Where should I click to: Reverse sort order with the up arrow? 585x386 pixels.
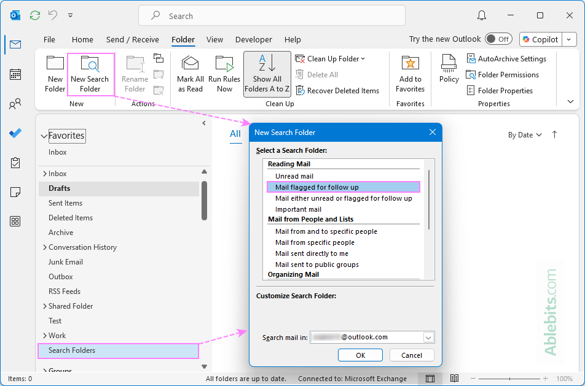coord(554,134)
